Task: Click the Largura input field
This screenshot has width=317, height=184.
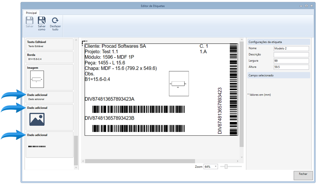Action: 291,61
